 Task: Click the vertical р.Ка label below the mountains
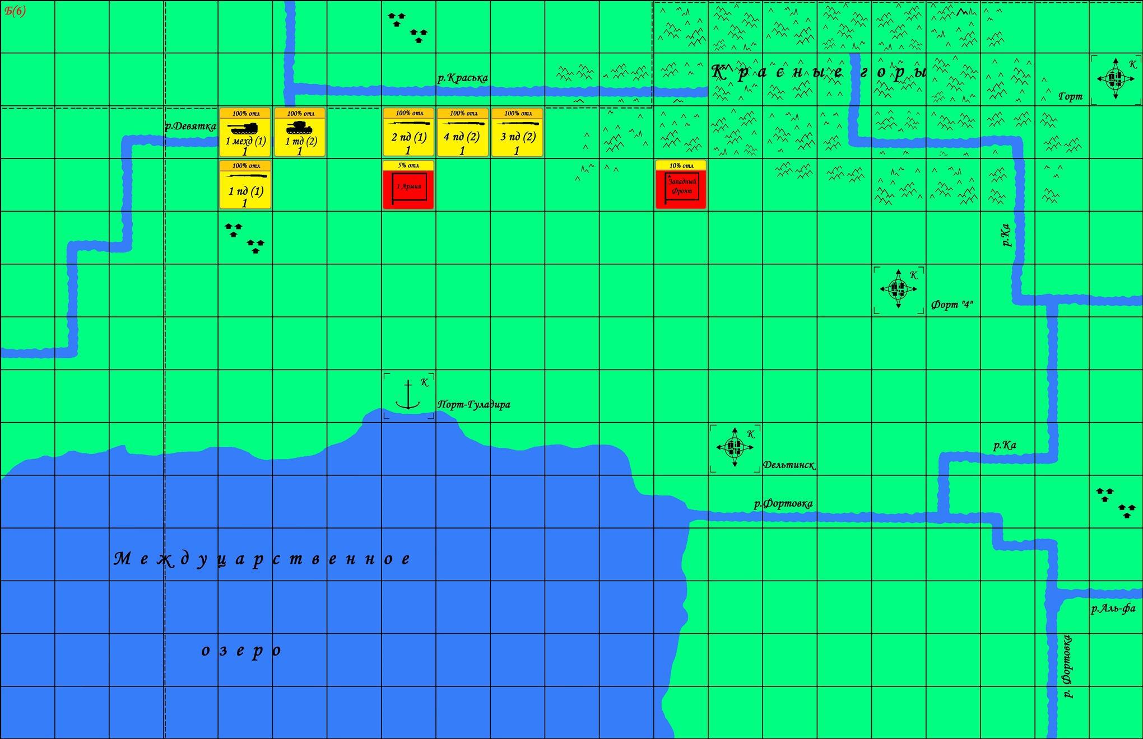(1006, 235)
